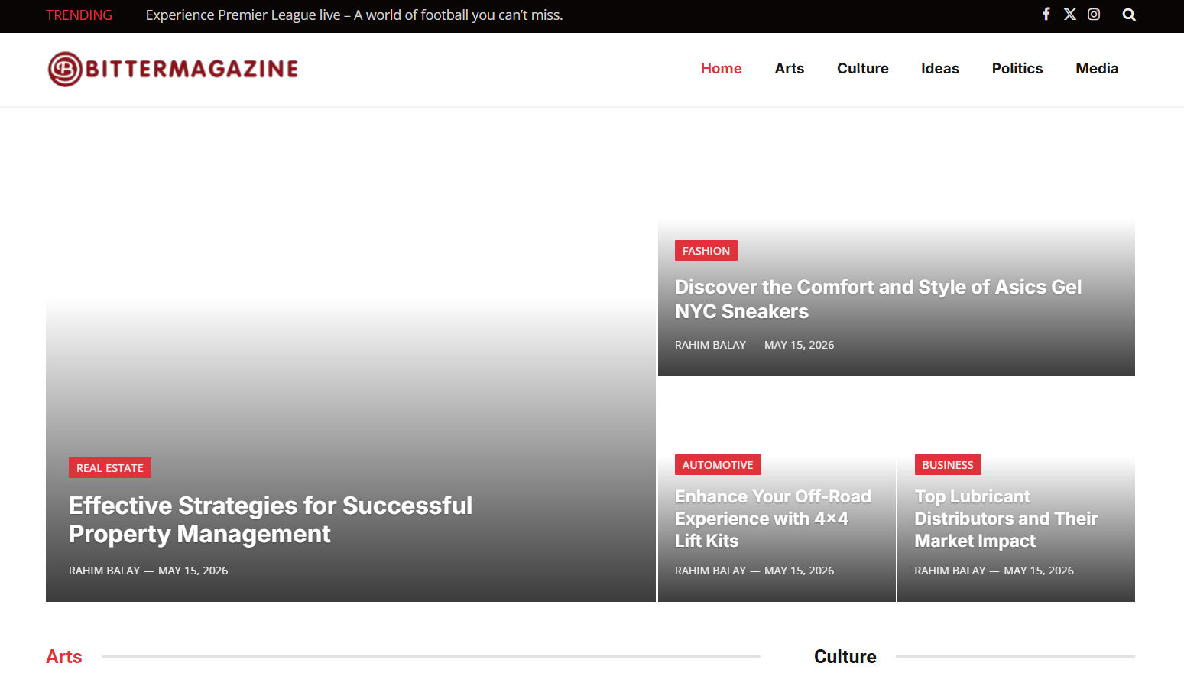Click the date on the Lift Kits post

pos(800,571)
